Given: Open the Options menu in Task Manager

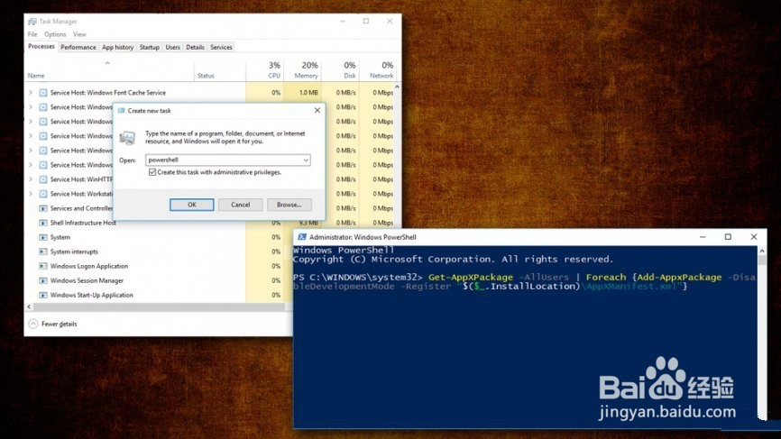Looking at the screenshot, I should tap(55, 34).
